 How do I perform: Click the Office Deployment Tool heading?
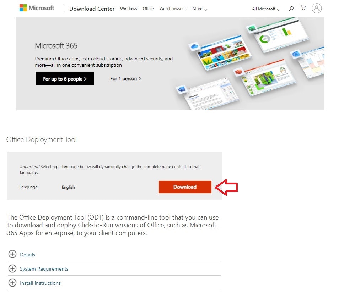point(41,140)
